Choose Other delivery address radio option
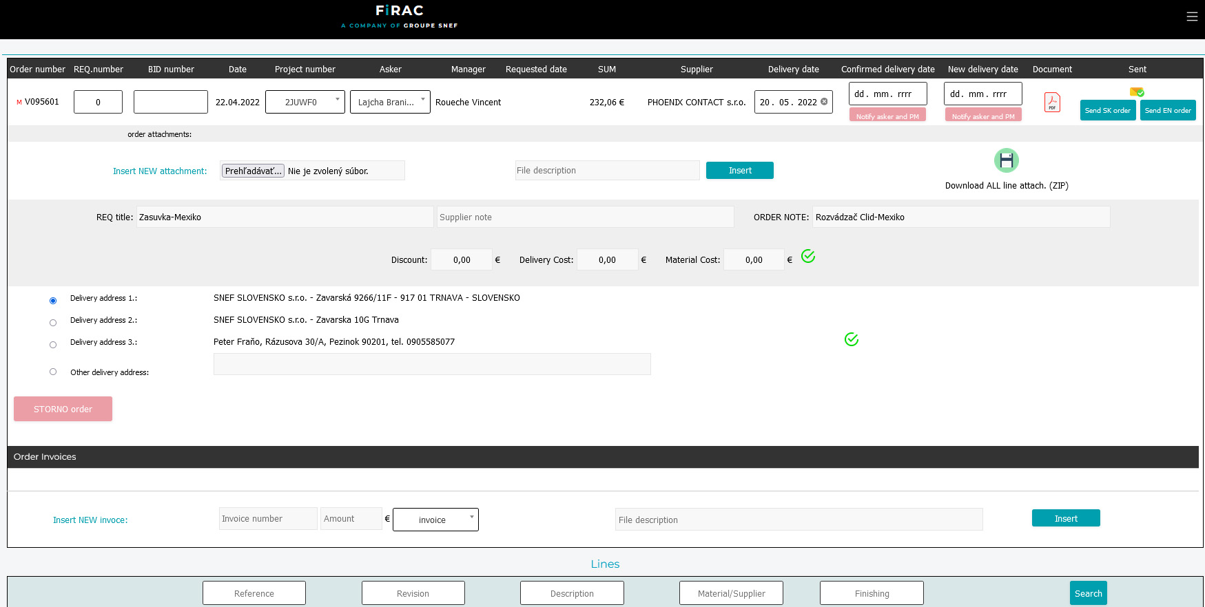Image resolution: width=1205 pixels, height=607 pixels. tap(53, 372)
